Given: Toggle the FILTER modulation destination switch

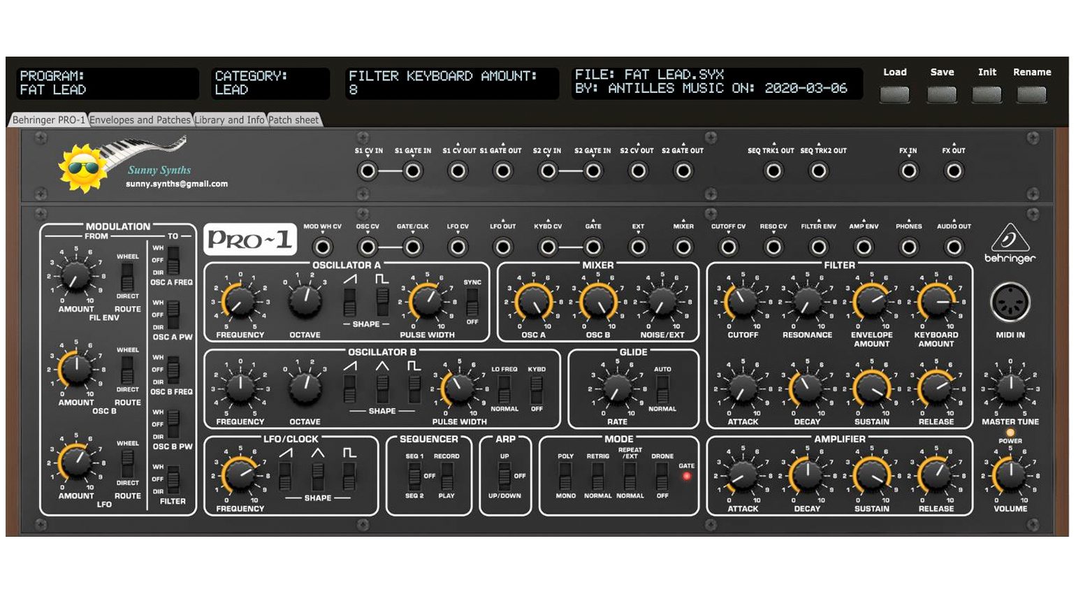Looking at the screenshot, I should coord(173,479).
